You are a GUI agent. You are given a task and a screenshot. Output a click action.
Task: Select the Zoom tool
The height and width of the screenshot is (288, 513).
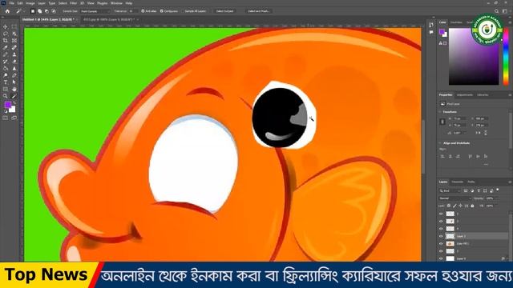6,96
